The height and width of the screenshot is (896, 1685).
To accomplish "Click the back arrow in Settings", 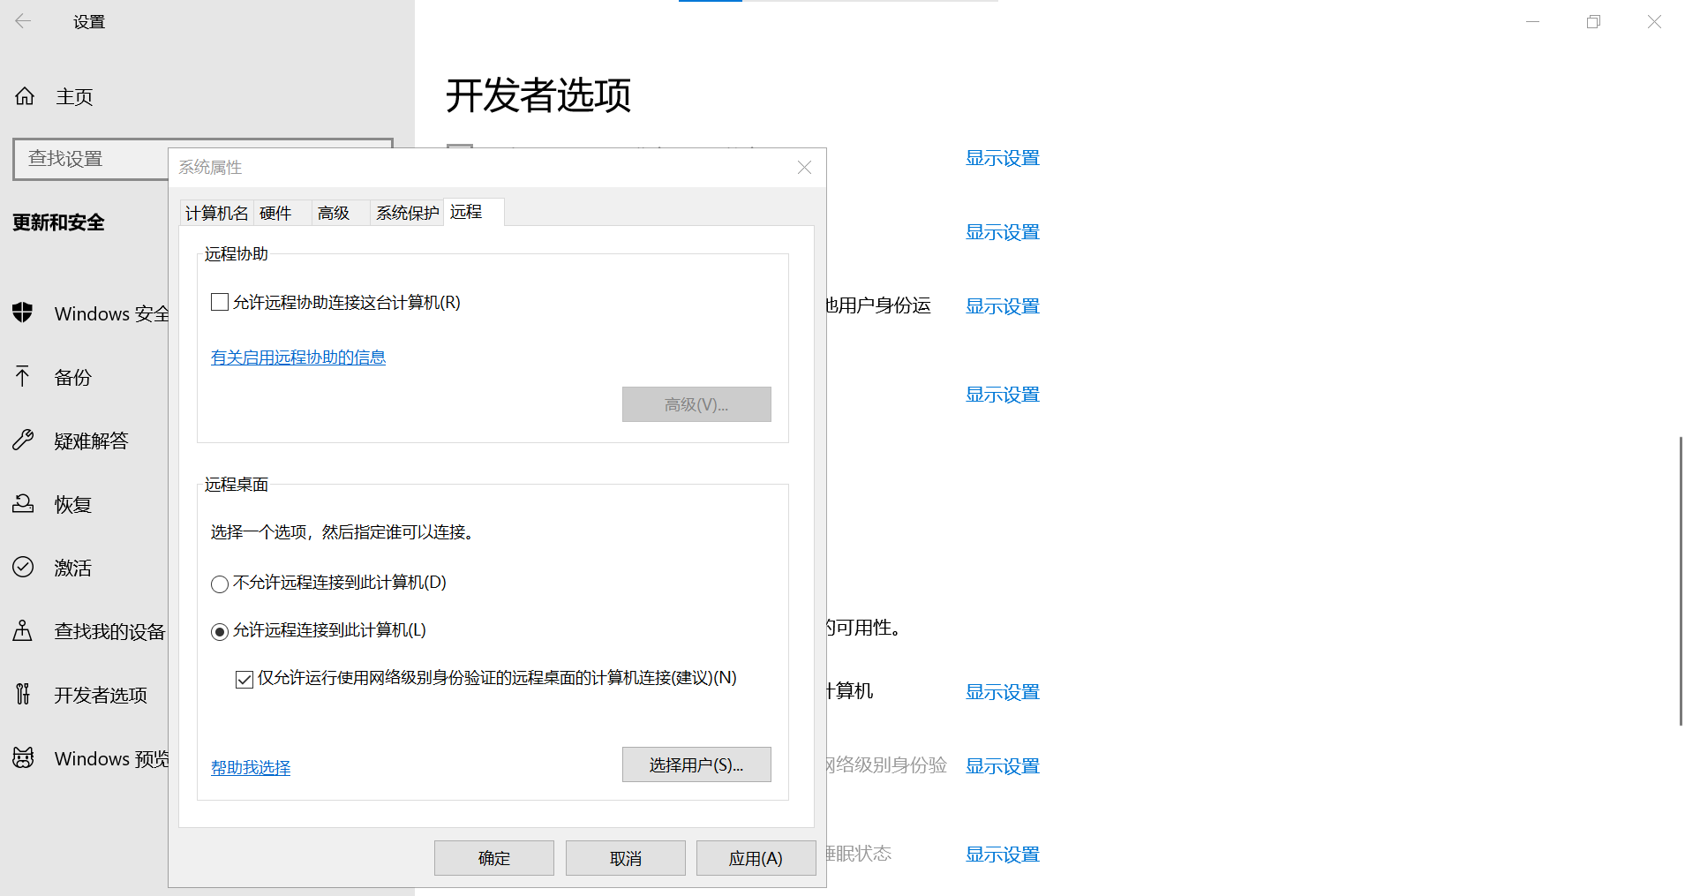I will pos(23,21).
